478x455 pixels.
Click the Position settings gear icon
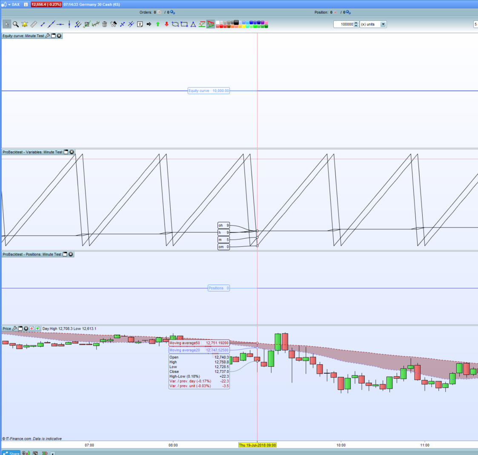[x=348, y=12]
